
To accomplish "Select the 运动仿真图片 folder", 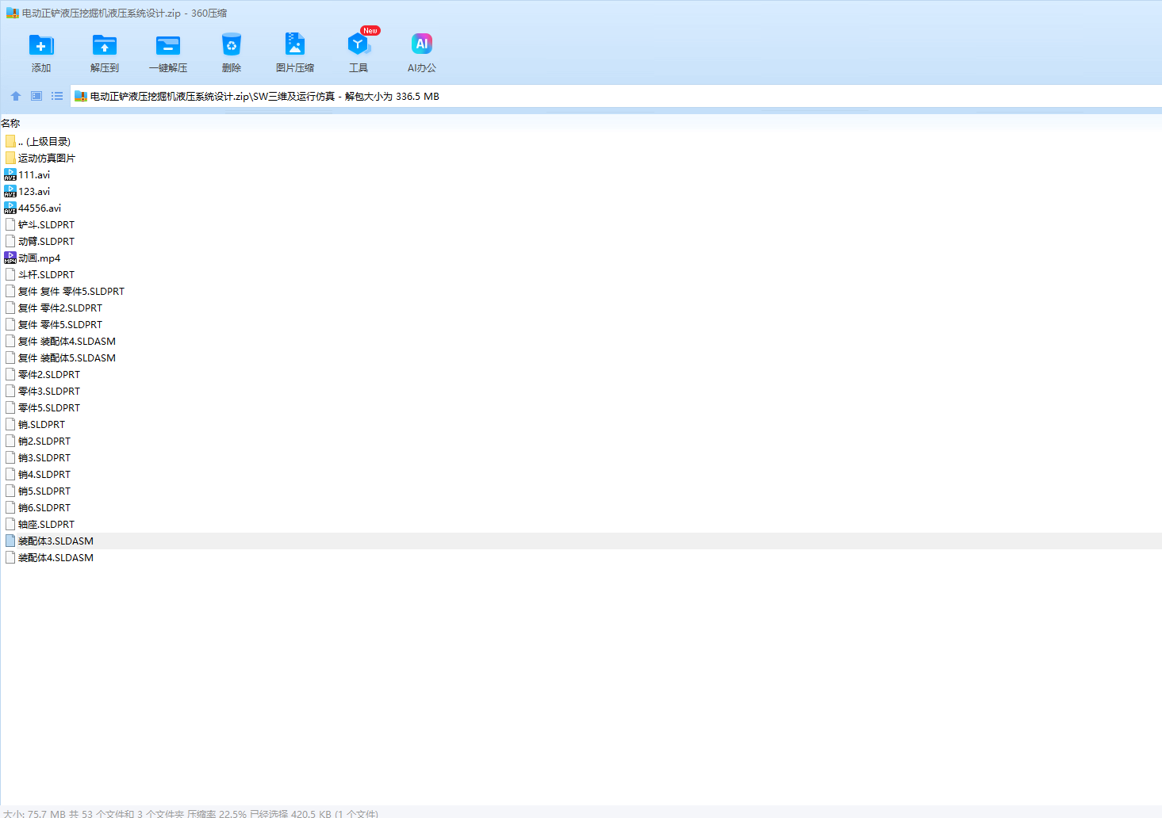I will [x=581, y=158].
